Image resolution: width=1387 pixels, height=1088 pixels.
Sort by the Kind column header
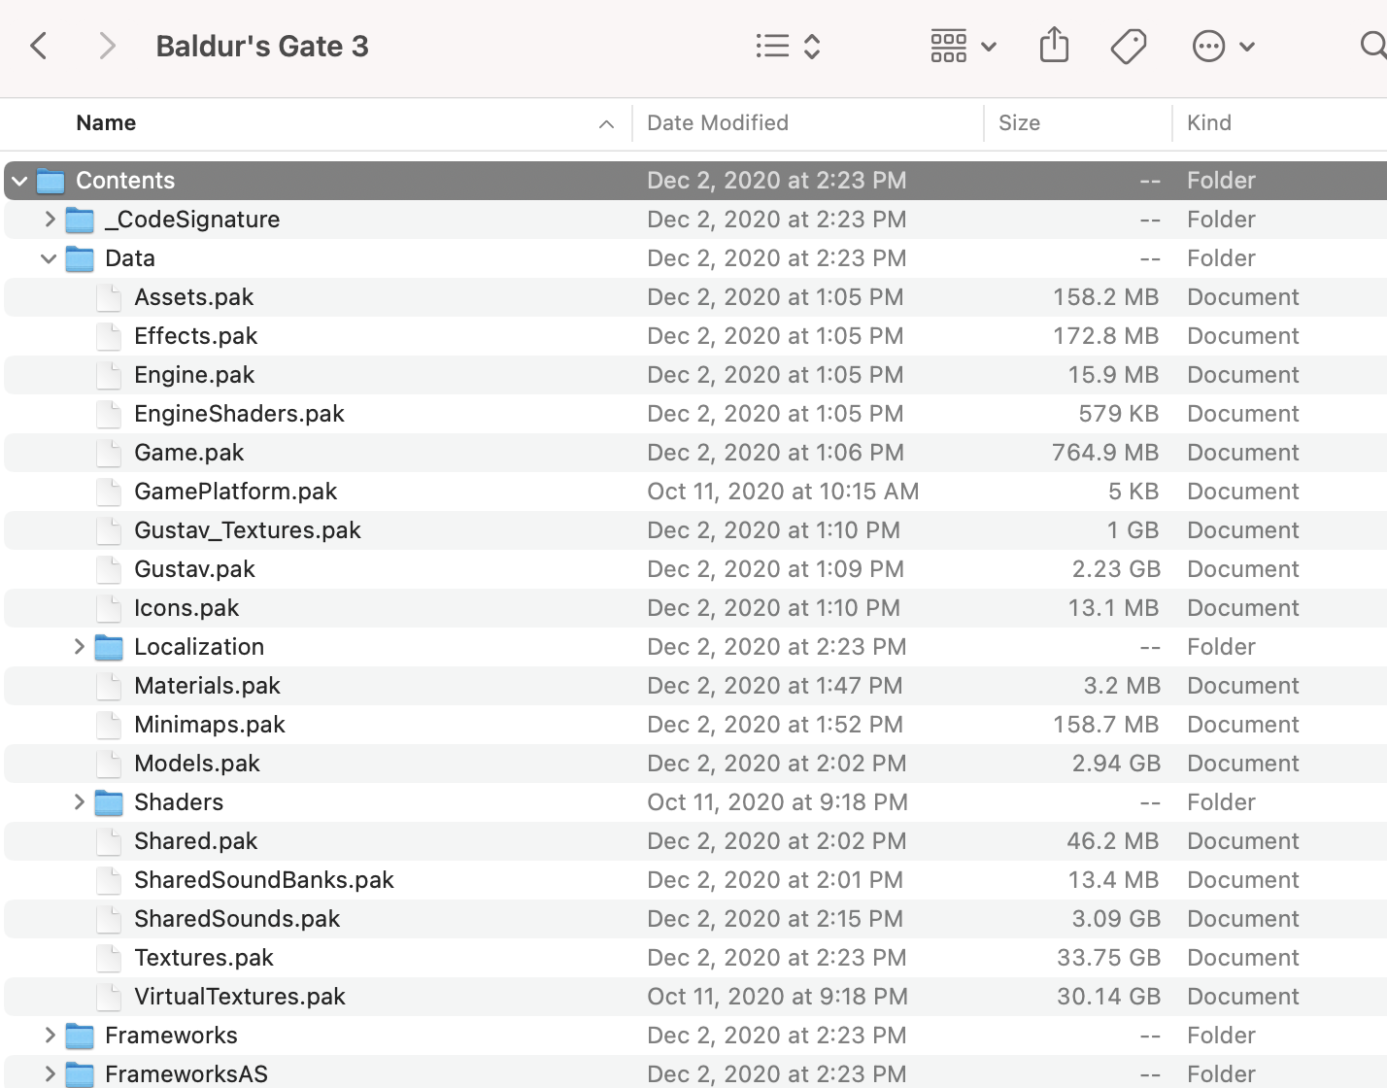pyautogui.click(x=1209, y=123)
